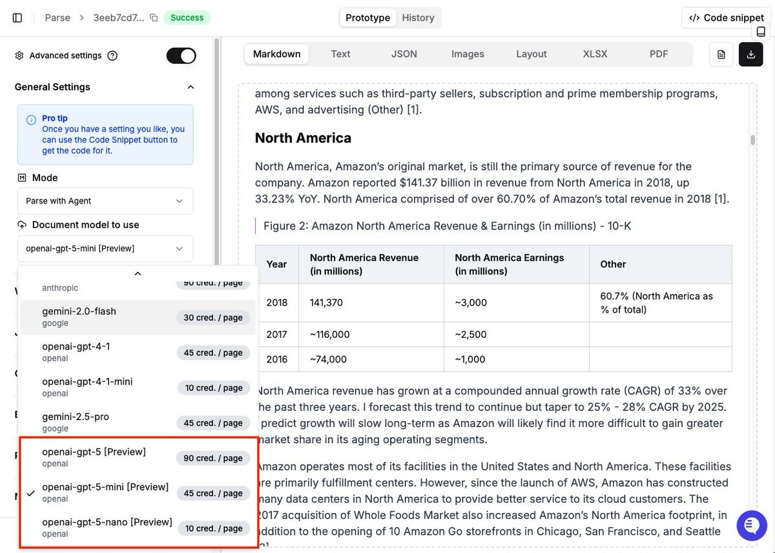Switch to History view
This screenshot has height=553, width=775.
[418, 17]
